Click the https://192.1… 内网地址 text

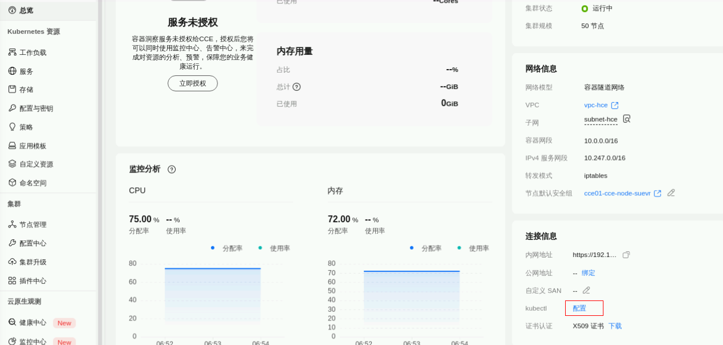tap(595, 255)
